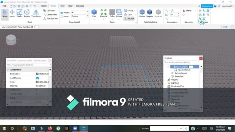Viewport: 235px width, 132px height.
Task: Open the Material picker
Action: coord(104,13)
